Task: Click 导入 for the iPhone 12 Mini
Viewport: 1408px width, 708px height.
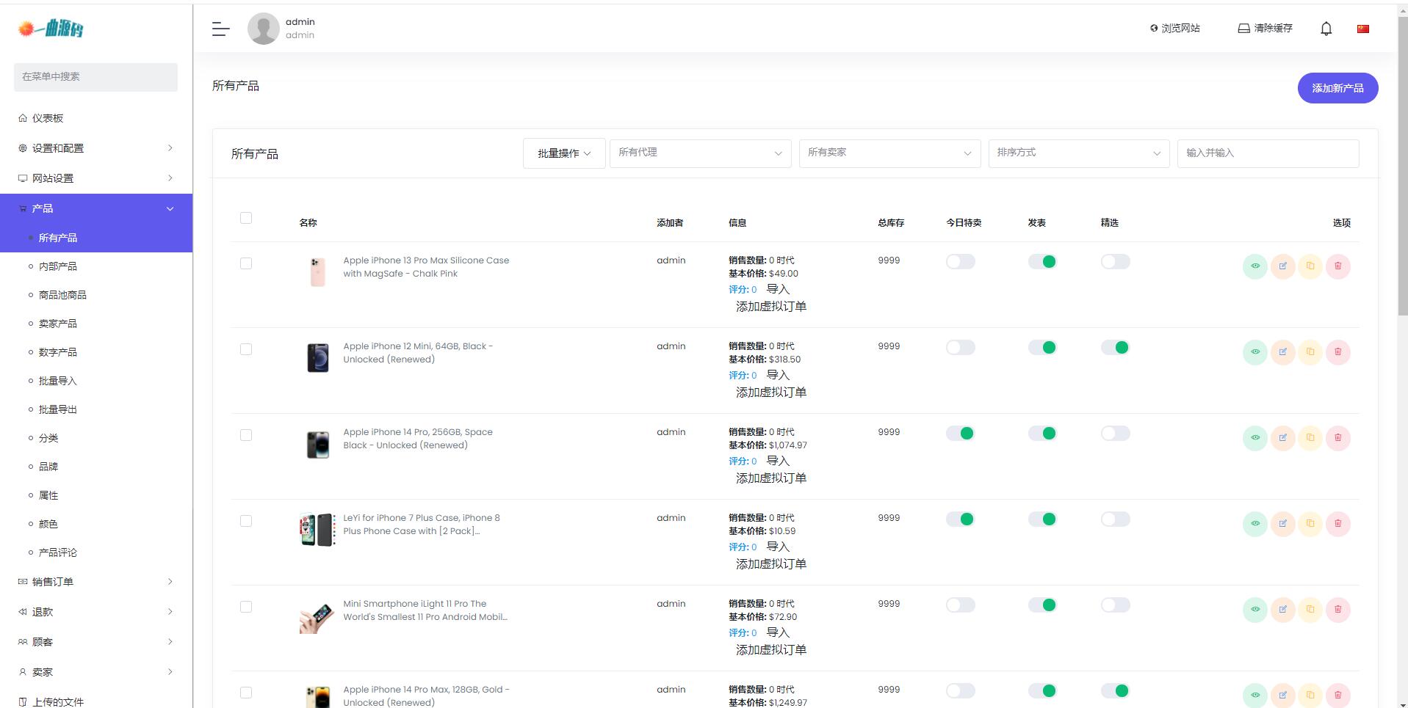Action: point(778,375)
